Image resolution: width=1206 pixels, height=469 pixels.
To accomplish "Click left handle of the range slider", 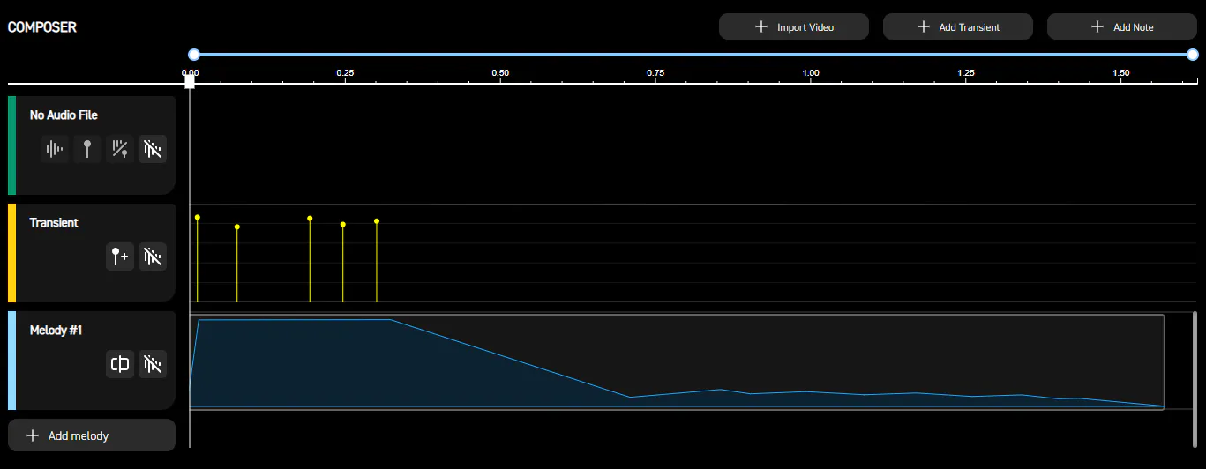I will click(194, 55).
